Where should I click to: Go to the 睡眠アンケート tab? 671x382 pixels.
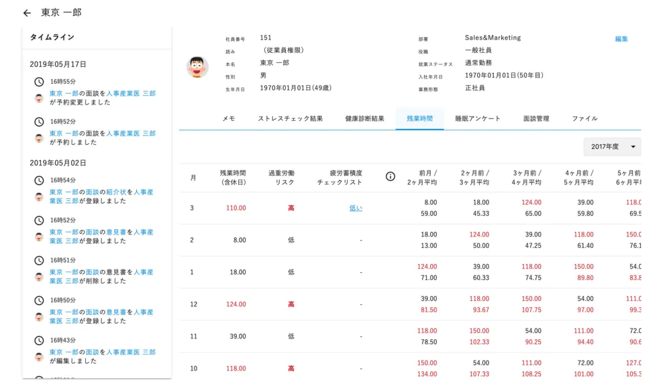pyautogui.click(x=478, y=119)
